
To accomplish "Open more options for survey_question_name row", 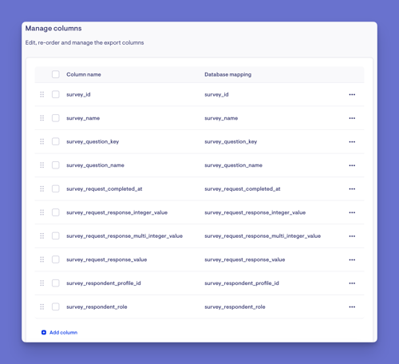I will click(x=352, y=165).
